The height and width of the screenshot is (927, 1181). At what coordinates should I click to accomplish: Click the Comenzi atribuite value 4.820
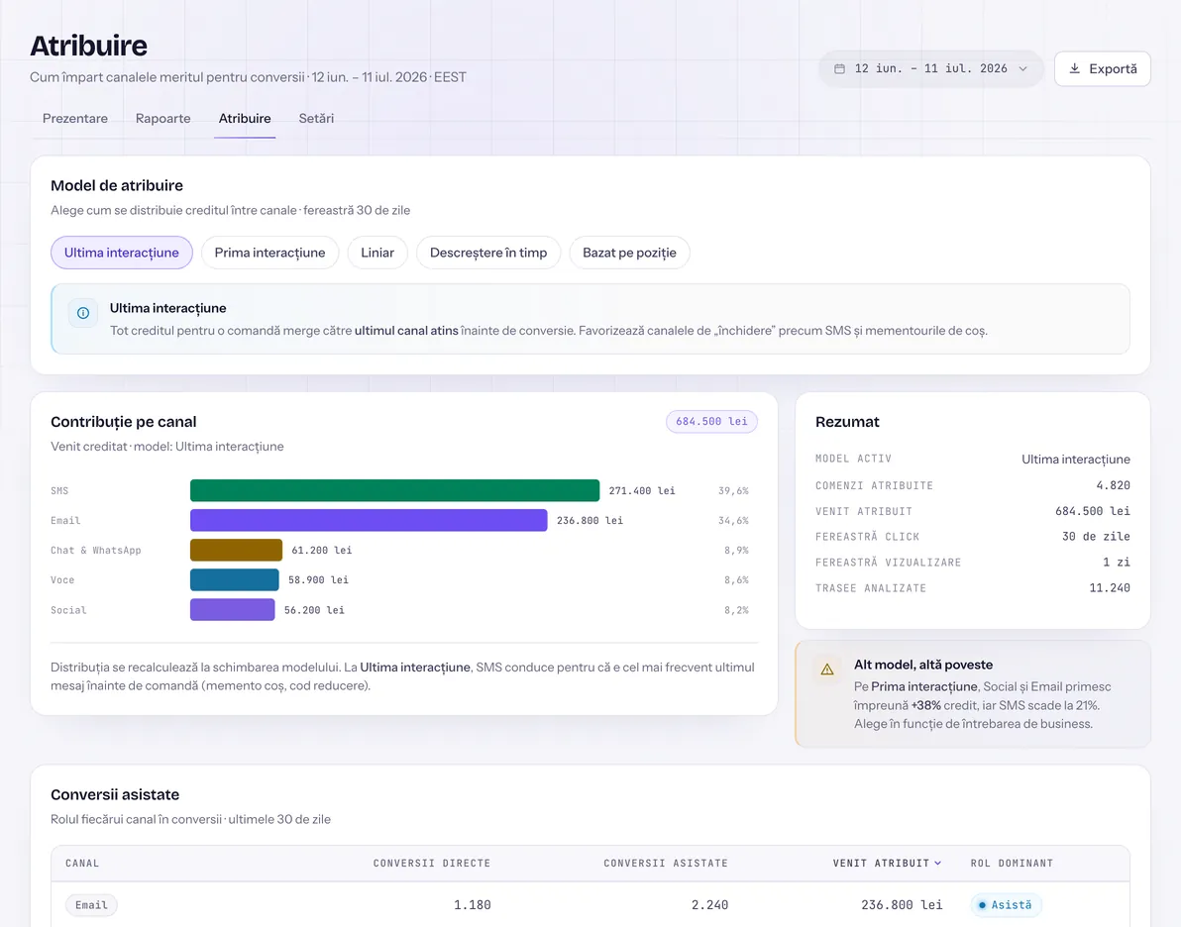coord(1114,485)
